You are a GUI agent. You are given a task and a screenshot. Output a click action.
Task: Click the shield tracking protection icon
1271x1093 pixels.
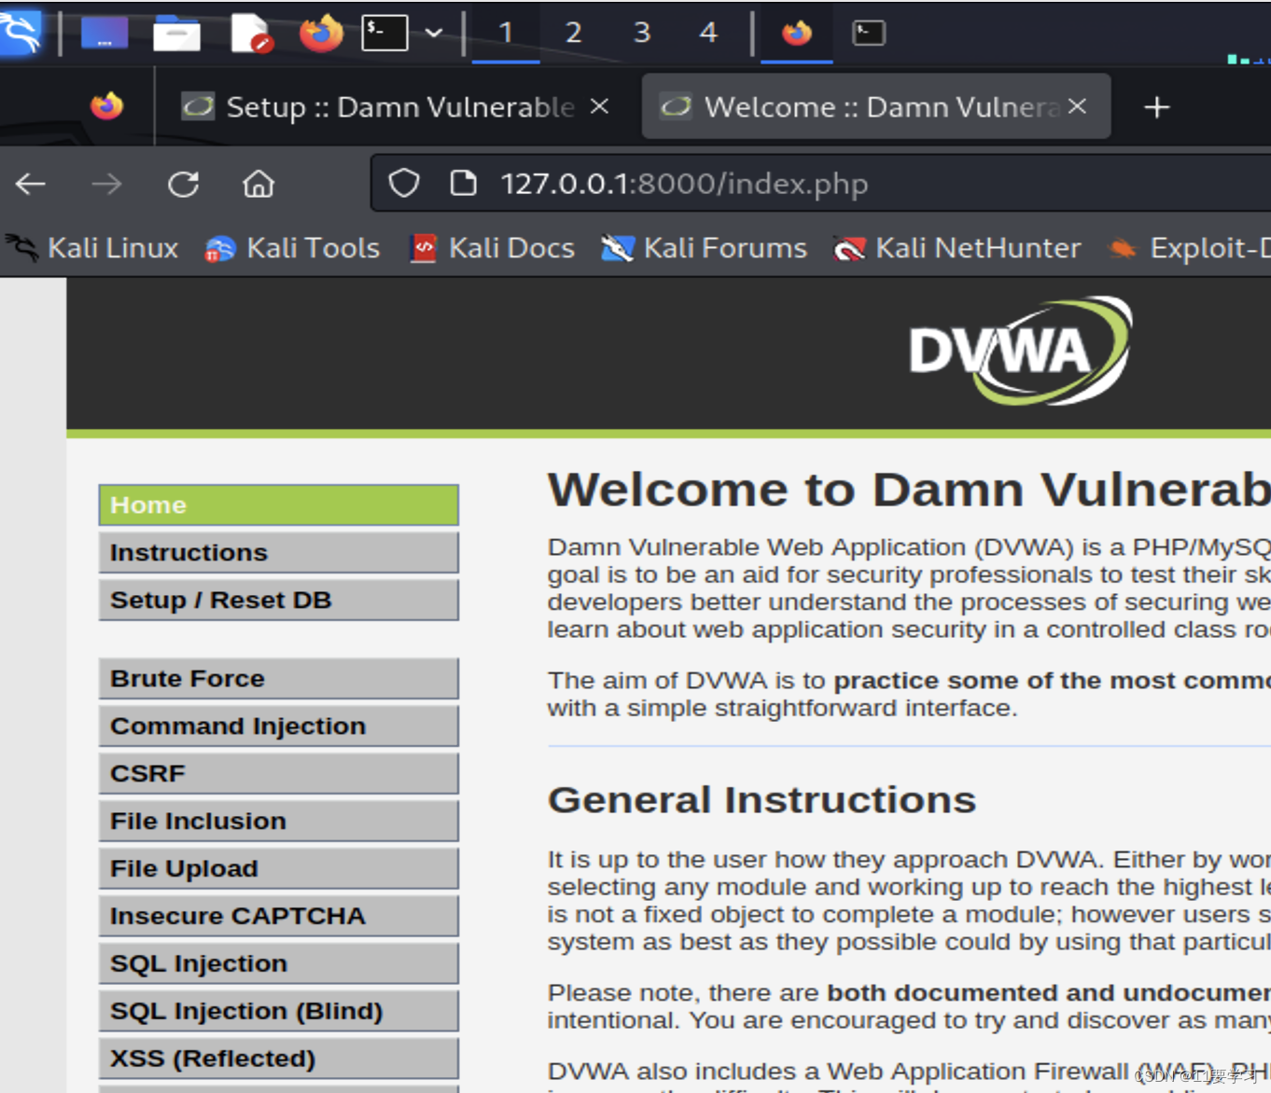[403, 183]
